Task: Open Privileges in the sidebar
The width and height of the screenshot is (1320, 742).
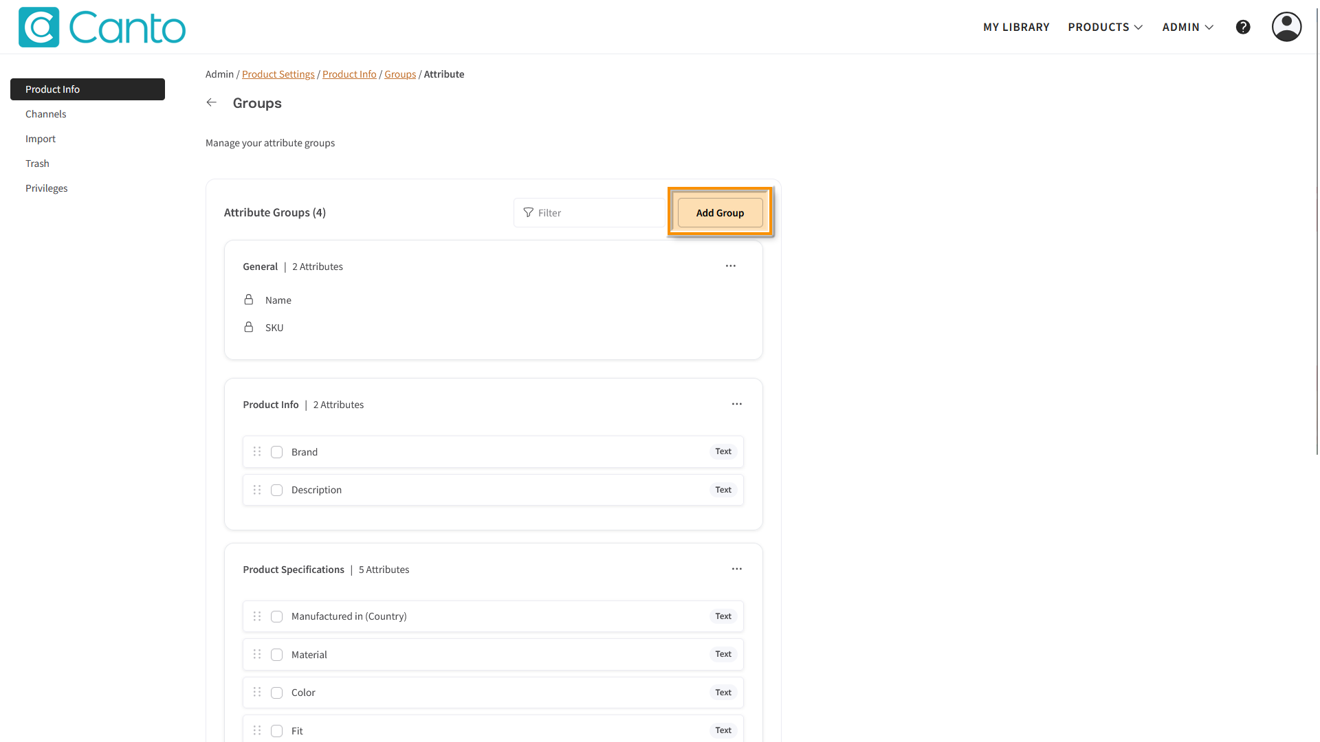Action: 47,188
